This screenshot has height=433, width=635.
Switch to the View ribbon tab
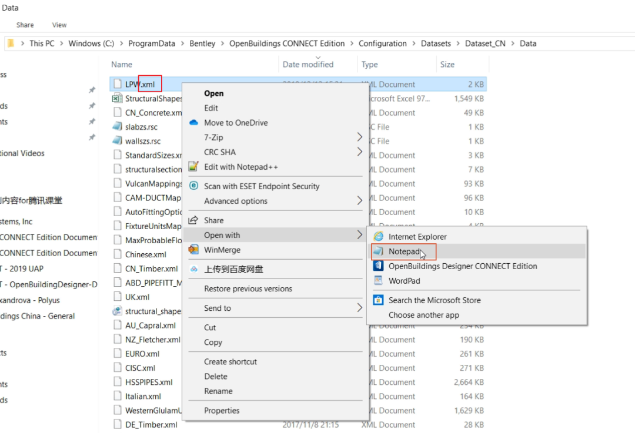pos(59,25)
